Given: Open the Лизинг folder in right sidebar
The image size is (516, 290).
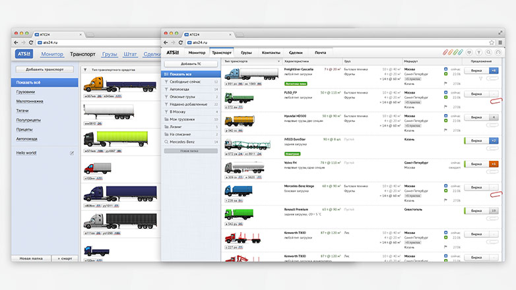Looking at the screenshot, I should tap(191, 127).
